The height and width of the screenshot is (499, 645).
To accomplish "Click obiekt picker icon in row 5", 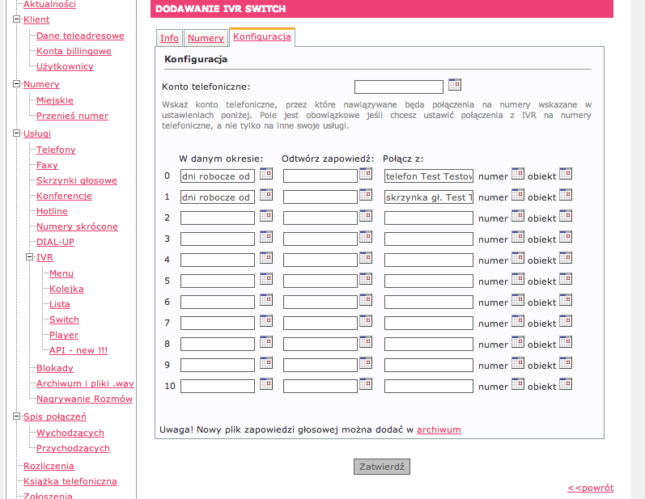I will click(566, 279).
